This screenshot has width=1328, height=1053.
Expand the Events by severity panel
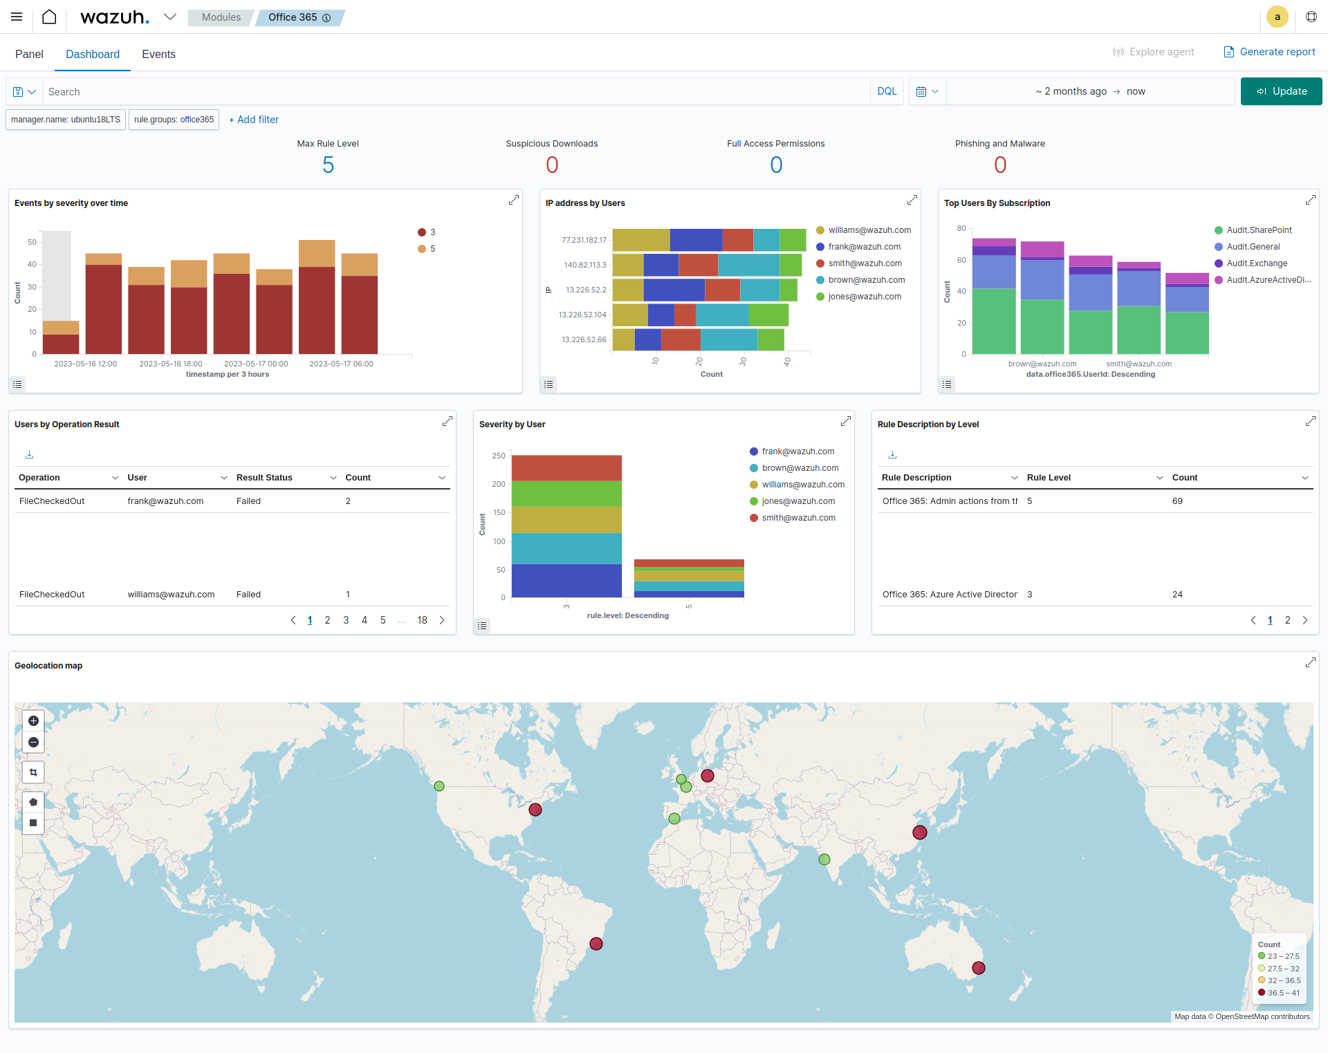point(514,200)
